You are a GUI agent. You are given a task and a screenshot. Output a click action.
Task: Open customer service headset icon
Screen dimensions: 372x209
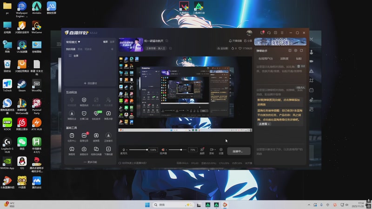coord(269,33)
